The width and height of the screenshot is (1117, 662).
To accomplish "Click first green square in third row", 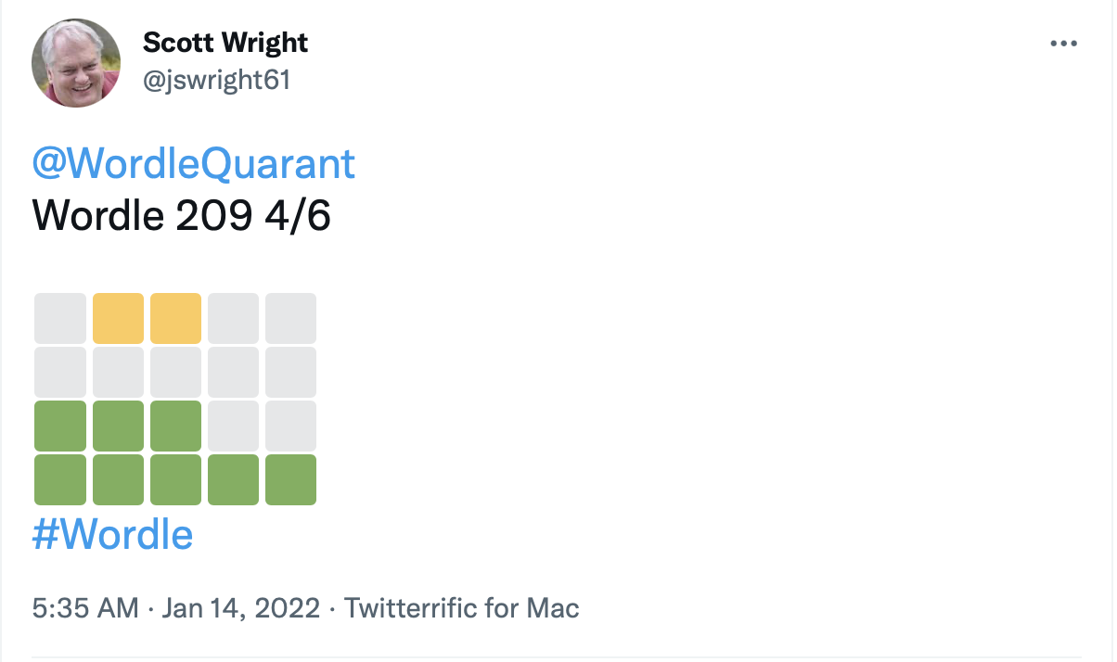I will [x=60, y=426].
